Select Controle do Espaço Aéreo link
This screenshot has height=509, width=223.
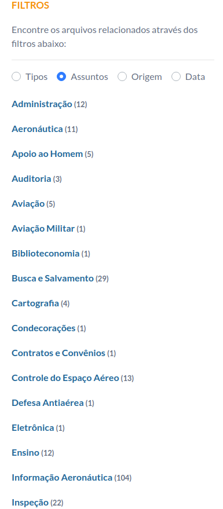pyautogui.click(x=65, y=378)
